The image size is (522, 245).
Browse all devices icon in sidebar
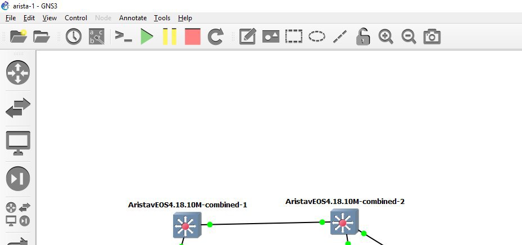pyautogui.click(x=18, y=215)
